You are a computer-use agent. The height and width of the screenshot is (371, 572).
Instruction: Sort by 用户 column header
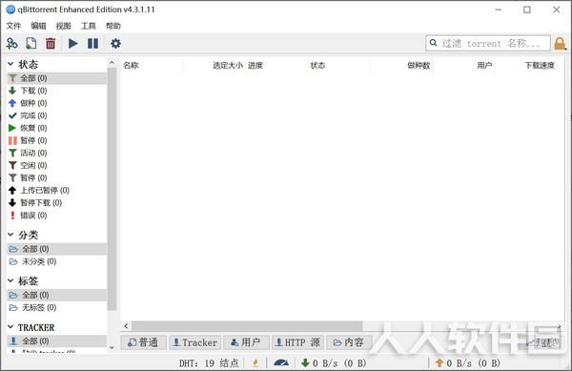[484, 65]
